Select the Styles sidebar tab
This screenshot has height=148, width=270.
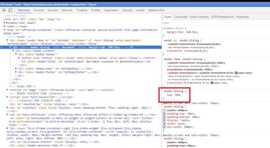167,17
